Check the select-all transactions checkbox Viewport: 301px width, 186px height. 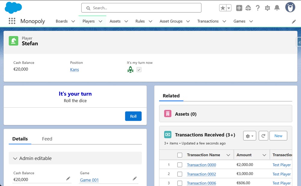tap(180, 155)
